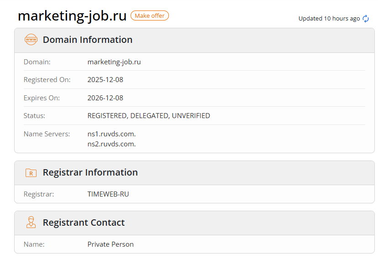
Task: Click the Registrant Contact heading
Action: 84,223
